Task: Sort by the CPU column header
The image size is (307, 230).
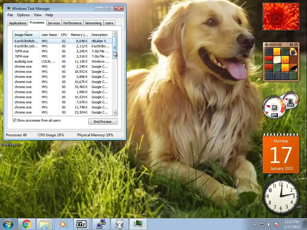Action: coord(64,35)
